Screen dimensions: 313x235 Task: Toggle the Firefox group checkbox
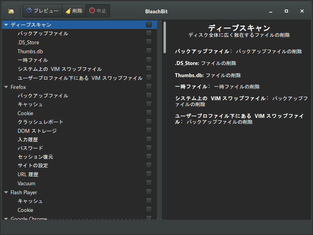149,86
